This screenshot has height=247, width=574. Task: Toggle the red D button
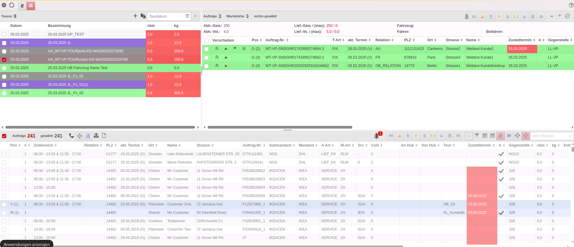click(x=500, y=136)
